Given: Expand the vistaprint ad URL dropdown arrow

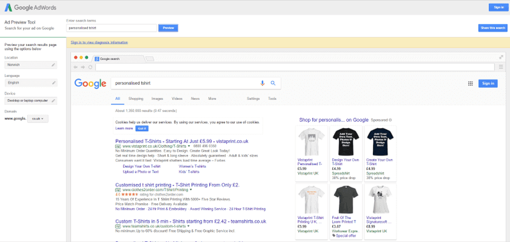Looking at the screenshot, I should coord(189,146).
